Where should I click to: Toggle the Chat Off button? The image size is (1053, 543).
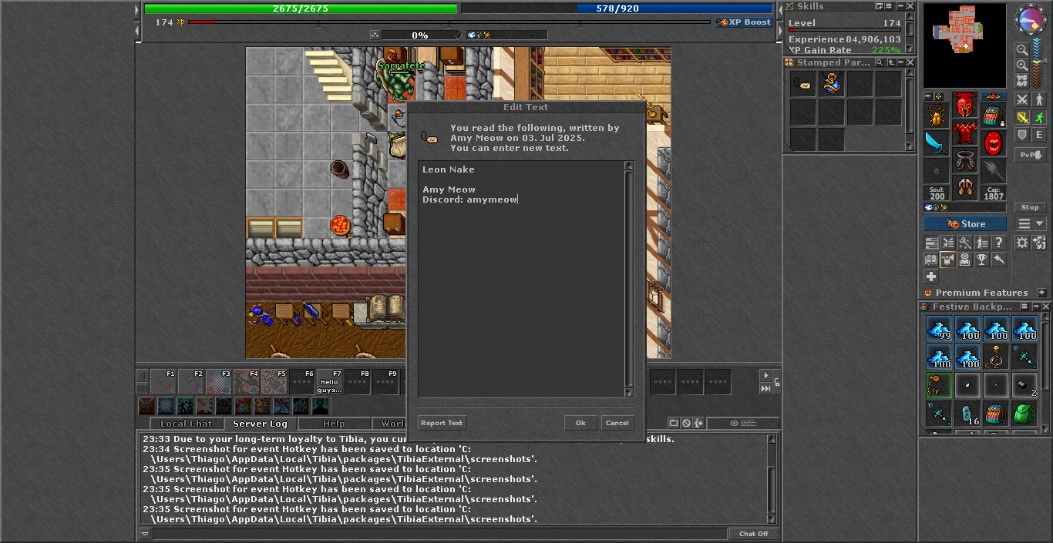coord(753,534)
